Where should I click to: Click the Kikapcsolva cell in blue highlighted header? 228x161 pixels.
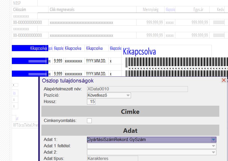30,48
